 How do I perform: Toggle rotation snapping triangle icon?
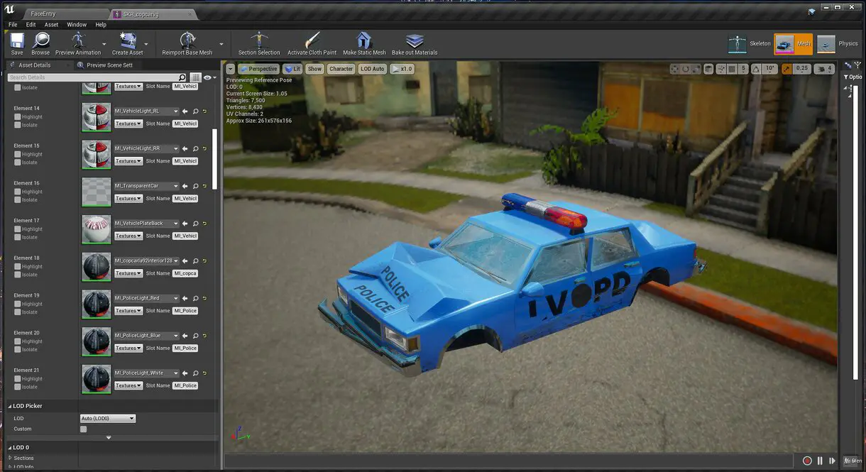[755, 69]
